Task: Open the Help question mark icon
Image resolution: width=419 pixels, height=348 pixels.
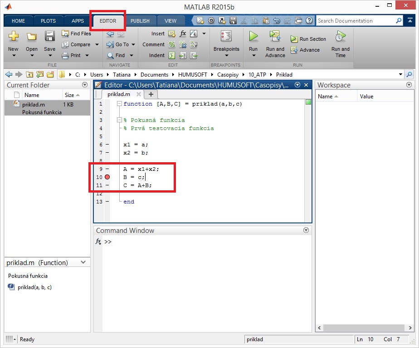Action: (x=309, y=20)
